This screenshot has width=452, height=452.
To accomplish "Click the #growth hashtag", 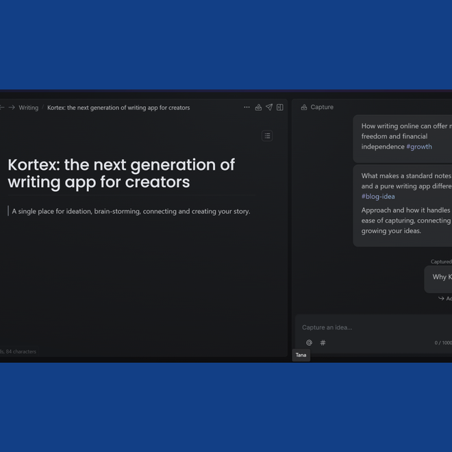I will tap(419, 147).
